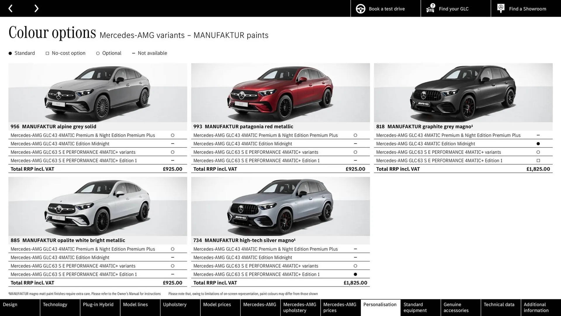This screenshot has width=561, height=316.
Task: Click the MANUFAKTUR magno paint footnote
Action: [x=85, y=293]
